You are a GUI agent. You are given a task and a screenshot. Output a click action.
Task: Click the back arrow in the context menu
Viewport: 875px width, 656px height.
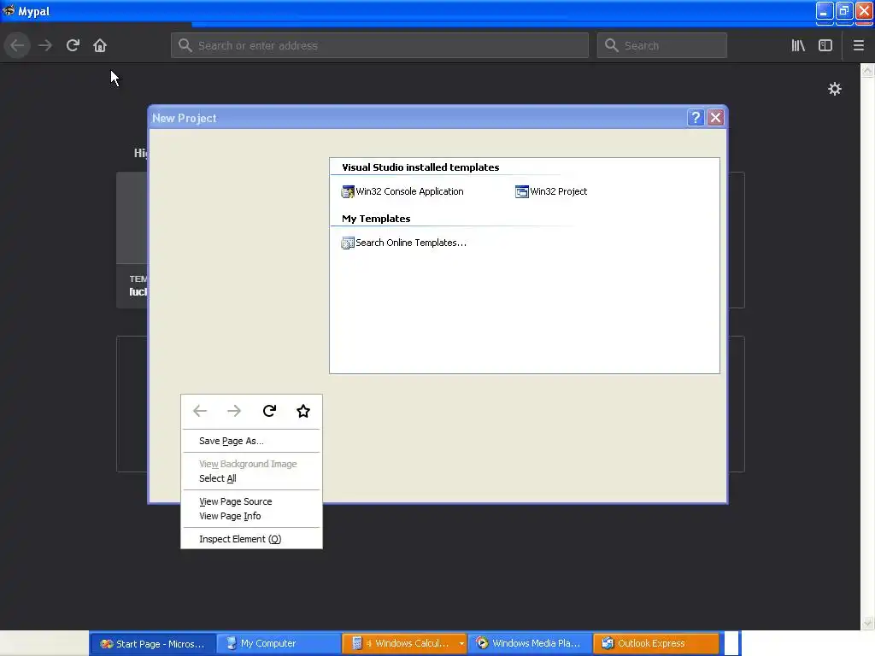200,411
